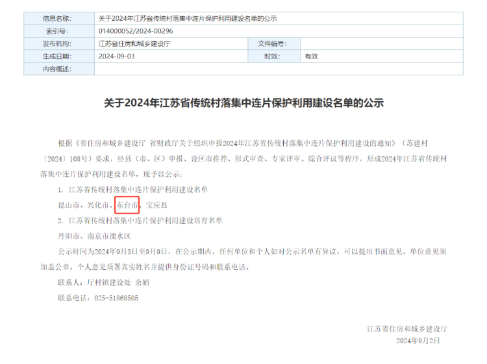Click the 发布机构 label cell
This screenshot has height=364, width=487.
coord(59,43)
